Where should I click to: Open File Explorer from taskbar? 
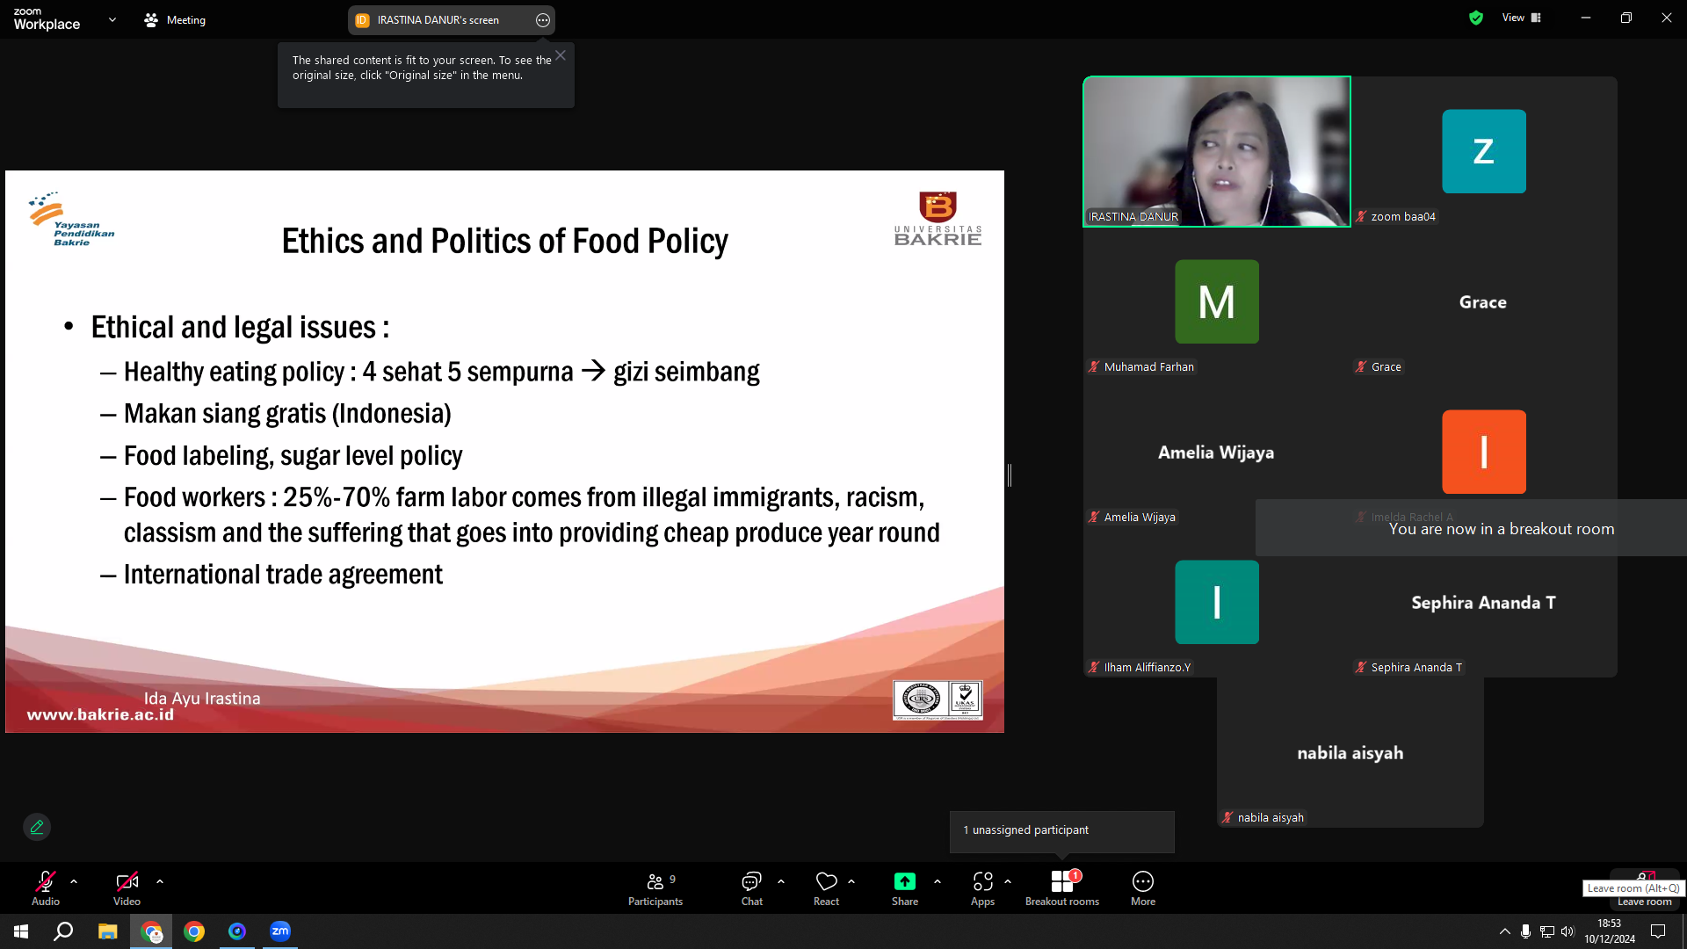point(107,931)
